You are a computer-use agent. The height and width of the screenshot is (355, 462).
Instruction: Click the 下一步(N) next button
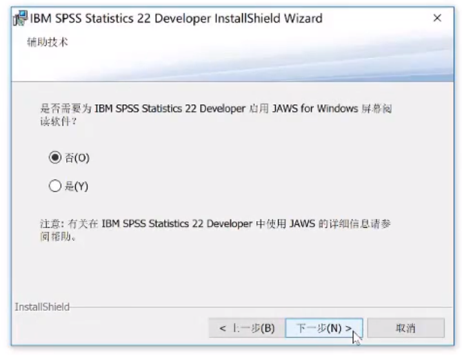point(324,328)
